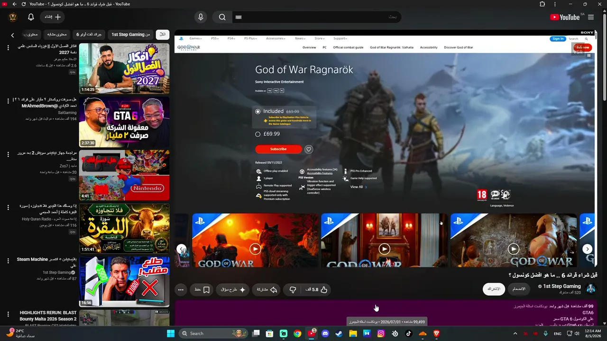Screen dimensions: 607x341
Task: Click the Join (الانضمام) button
Action: pyautogui.click(x=519, y=289)
